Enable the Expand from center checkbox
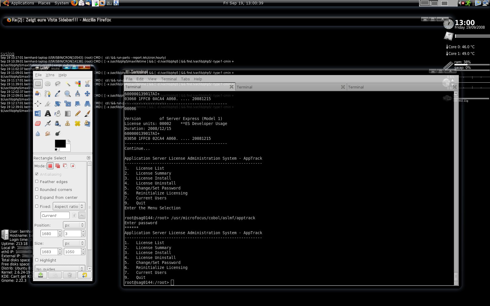The image size is (490, 306). pyautogui.click(x=37, y=197)
